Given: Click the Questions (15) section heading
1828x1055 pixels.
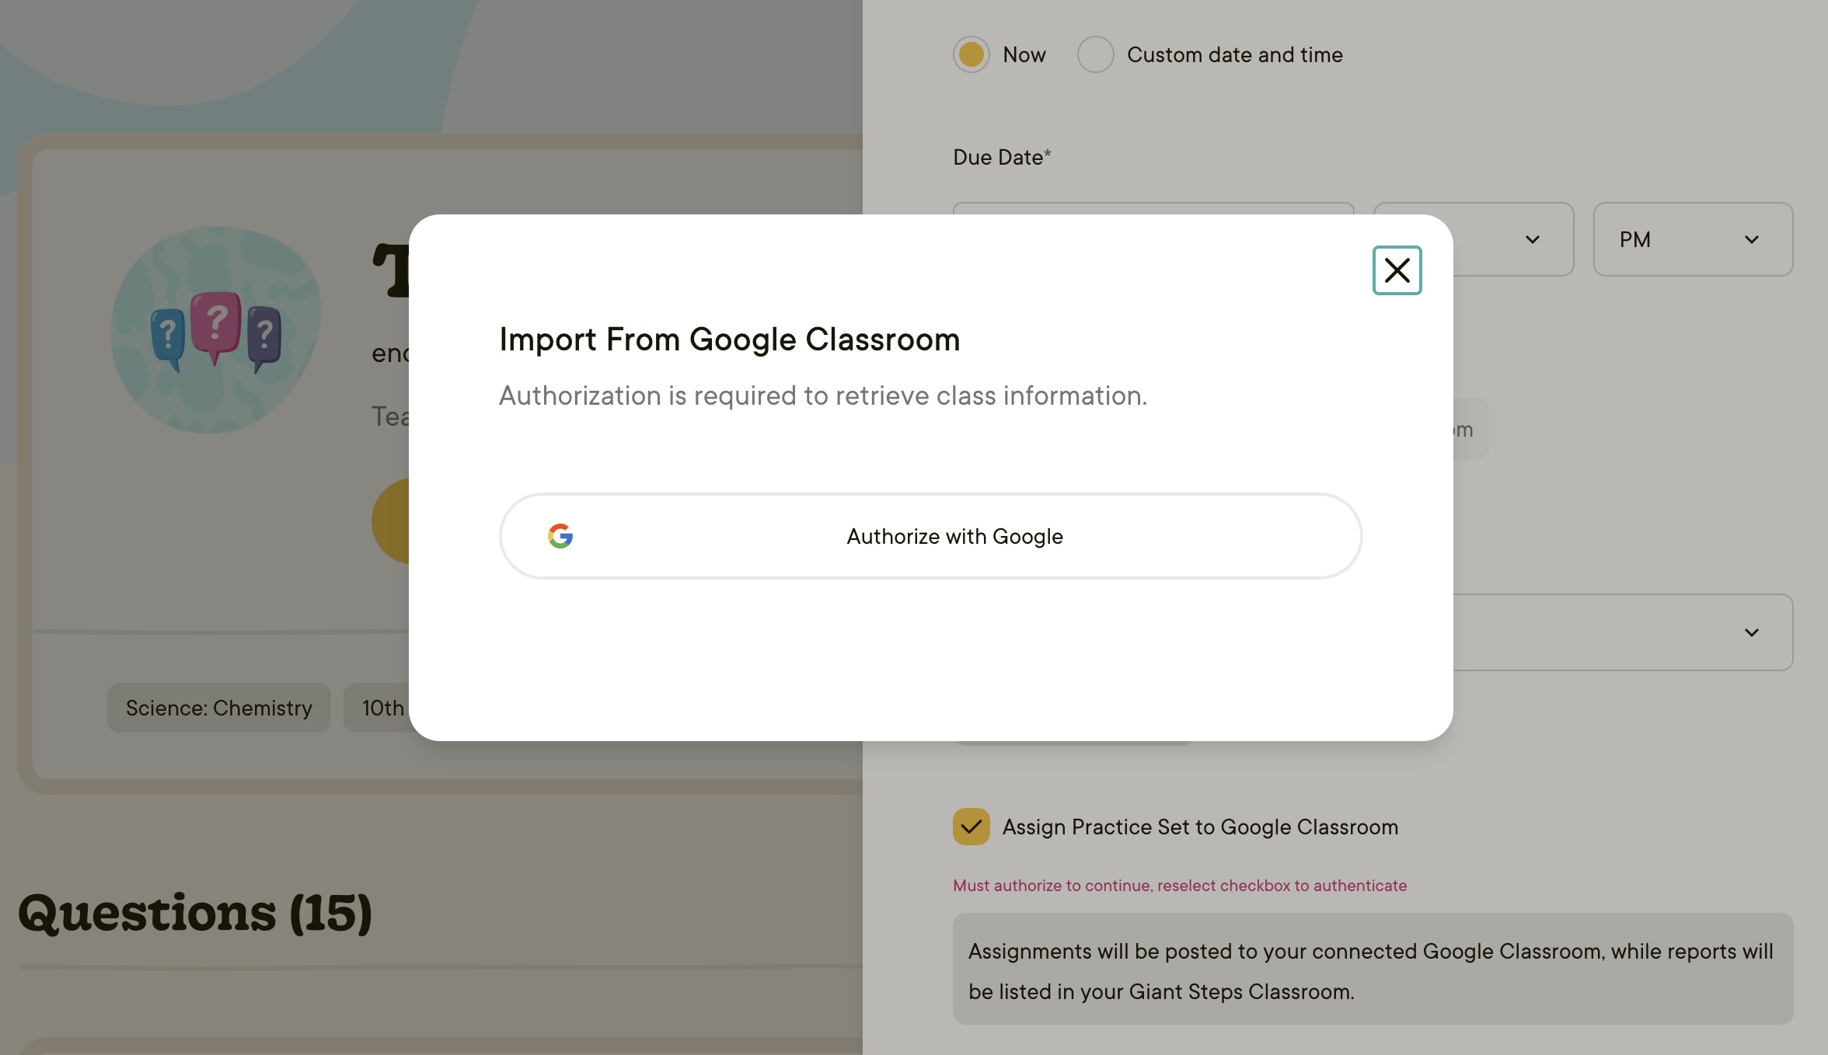Looking at the screenshot, I should [195, 914].
